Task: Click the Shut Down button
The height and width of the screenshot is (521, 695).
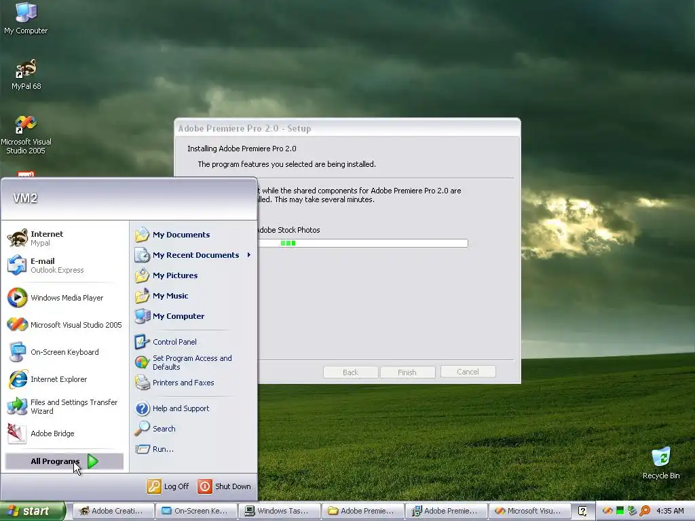Action: click(224, 486)
